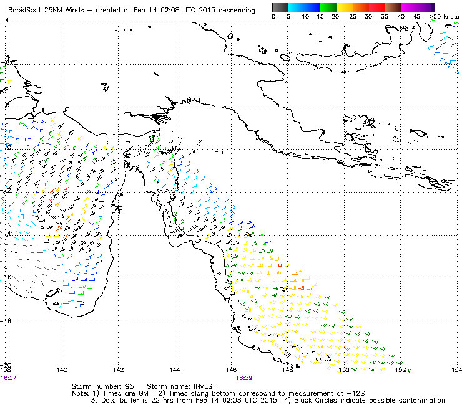Click the gray 0-5 knots legend color
462x405 pixels.
click(280, 7)
